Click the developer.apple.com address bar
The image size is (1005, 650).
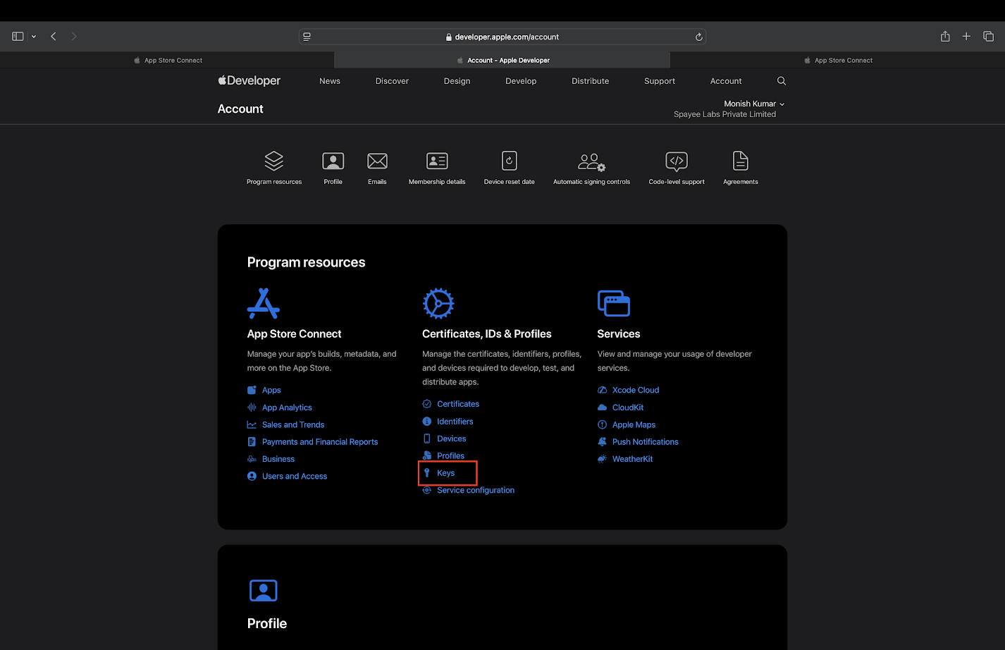pos(503,37)
